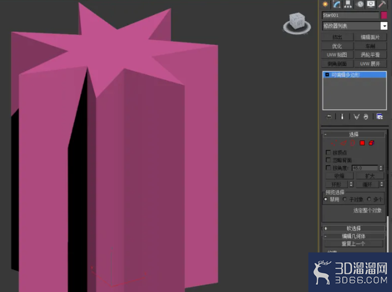Click the 挤出 (Extrude) modifier button
This screenshot has height=292, width=392.
[x=337, y=37]
